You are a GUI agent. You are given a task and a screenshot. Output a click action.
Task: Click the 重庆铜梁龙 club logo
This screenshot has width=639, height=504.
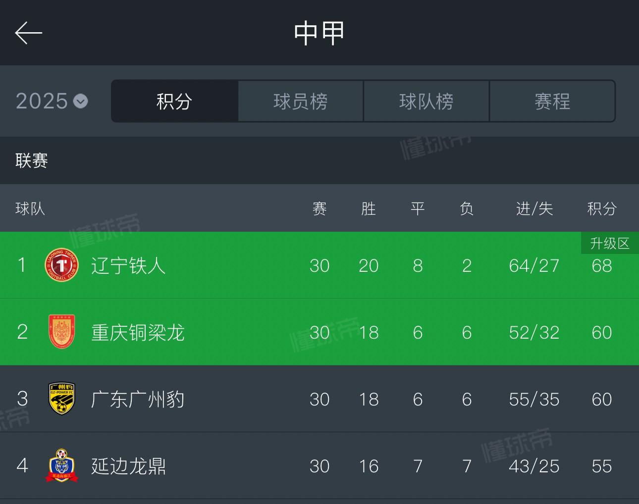click(61, 332)
